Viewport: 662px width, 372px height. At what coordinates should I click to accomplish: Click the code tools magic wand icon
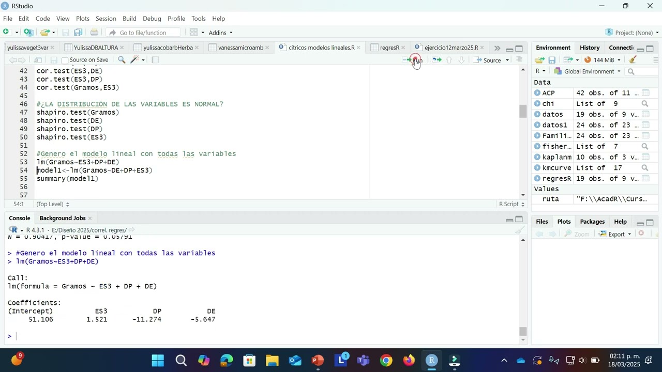[135, 60]
